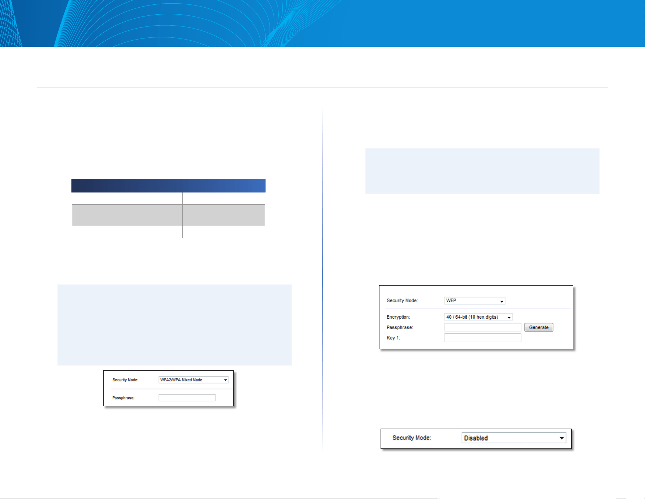
Task: Click the Generate button
Action: click(539, 327)
